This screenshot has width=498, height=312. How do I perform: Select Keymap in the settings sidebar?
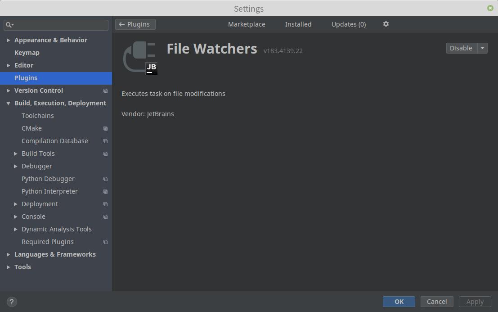[x=27, y=53]
